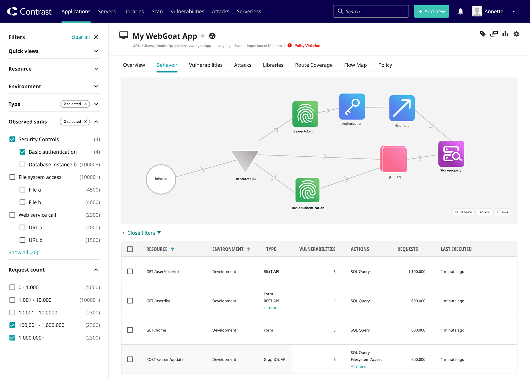Image resolution: width=530 pixels, height=378 pixels.
Task: Select the Bearer token fingerprint node
Action: click(305, 114)
